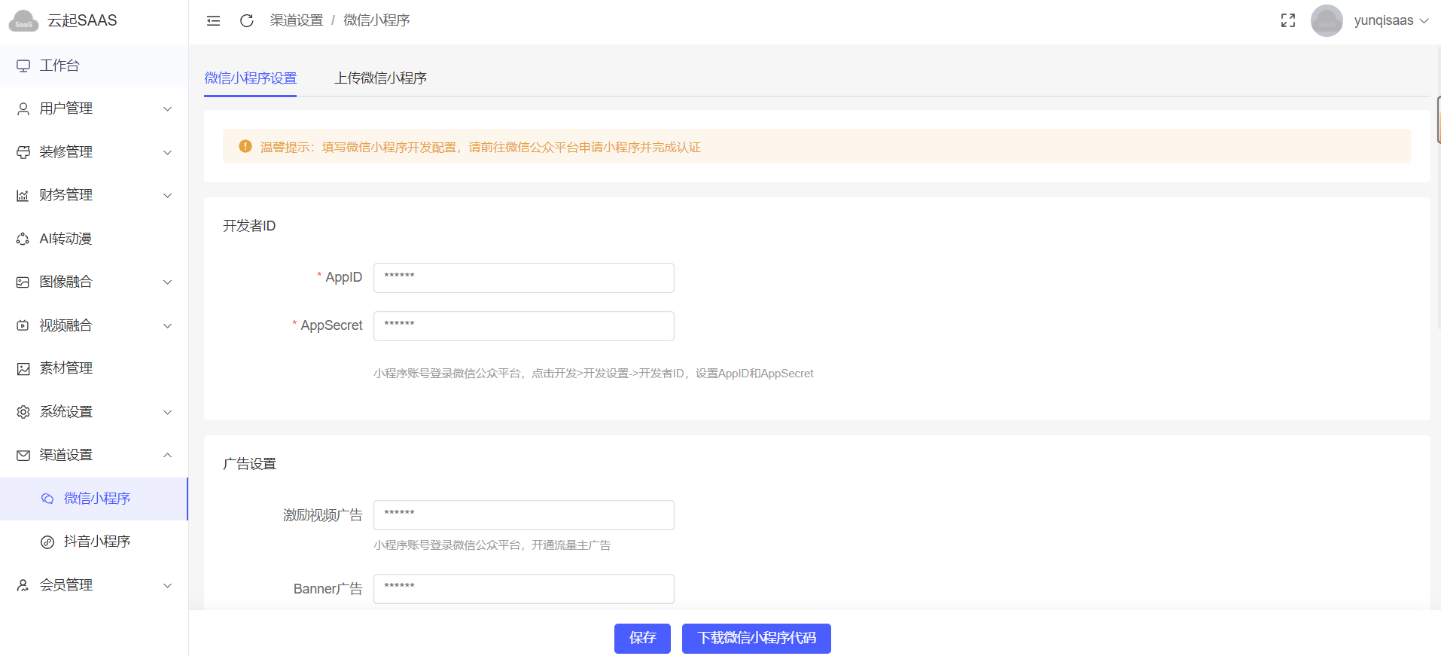Expand the 用户管理 menu
The width and height of the screenshot is (1441, 656).
[x=93, y=108]
